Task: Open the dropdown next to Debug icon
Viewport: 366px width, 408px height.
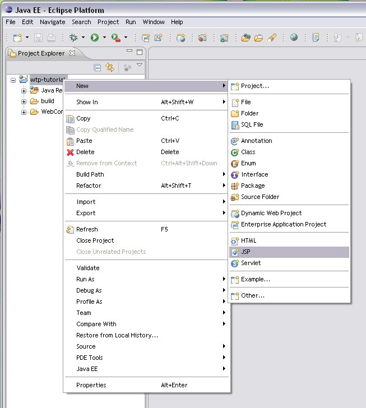Action: point(84,38)
